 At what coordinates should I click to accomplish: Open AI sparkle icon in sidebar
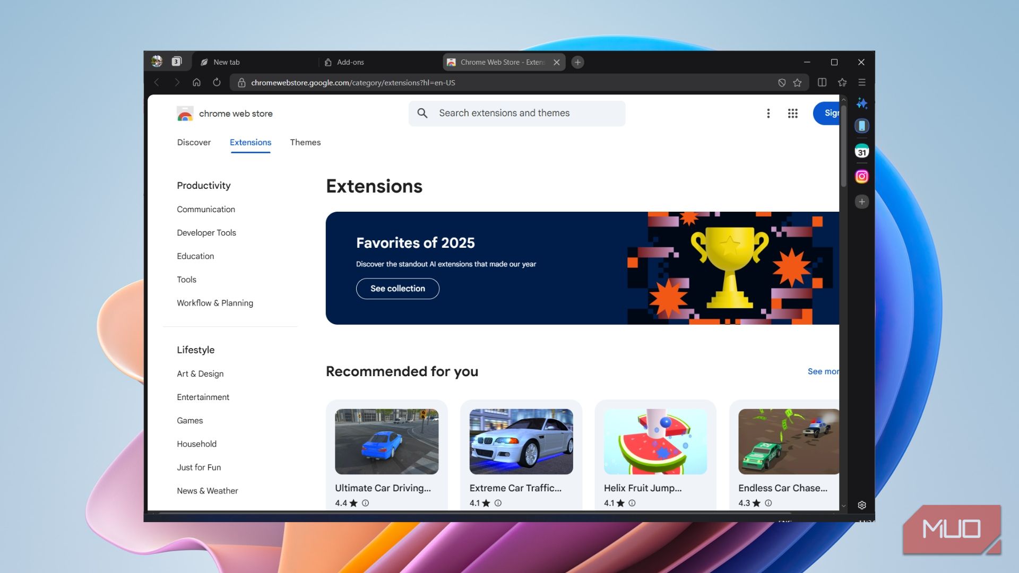pos(862,103)
